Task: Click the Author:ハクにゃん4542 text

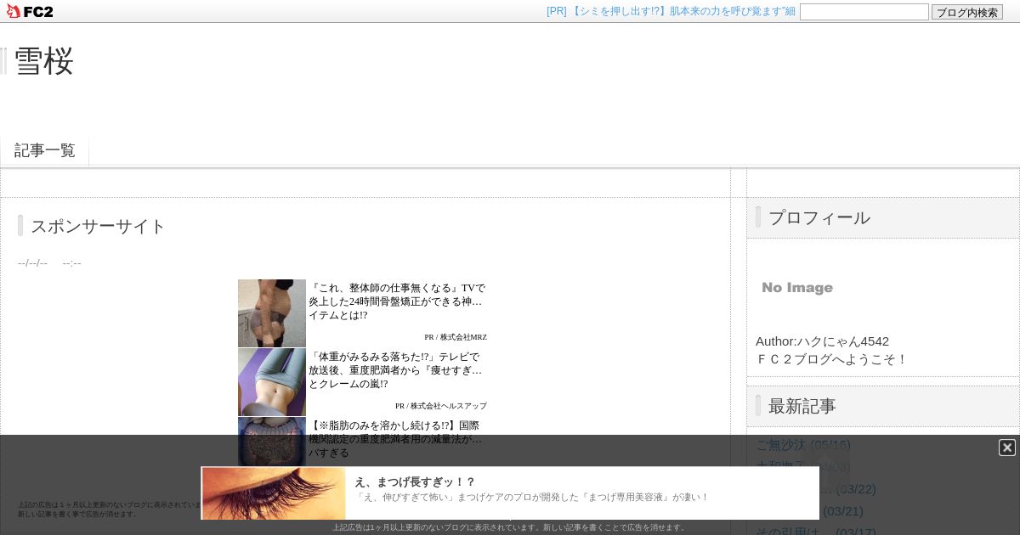Action: click(823, 341)
